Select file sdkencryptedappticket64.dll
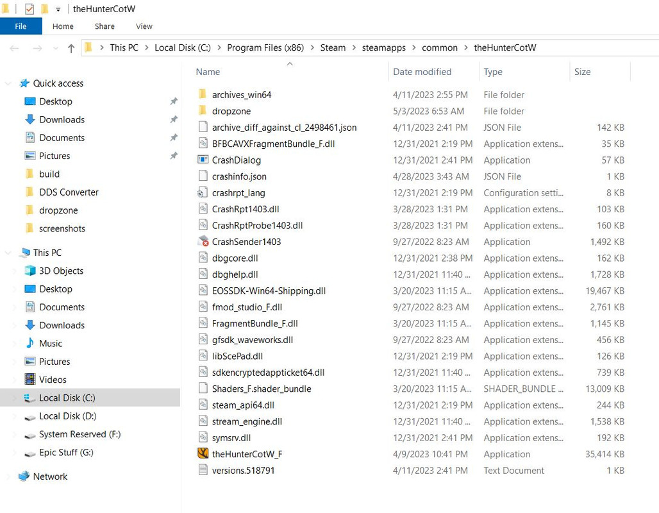 click(268, 372)
